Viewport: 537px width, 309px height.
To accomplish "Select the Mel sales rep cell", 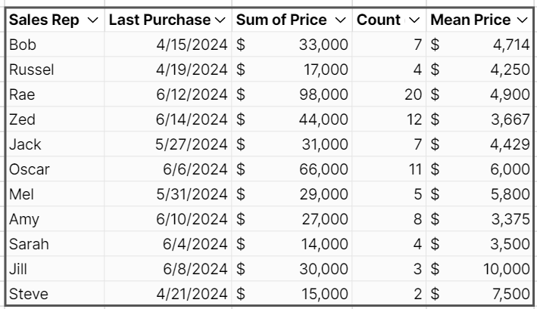I will 55,194.
